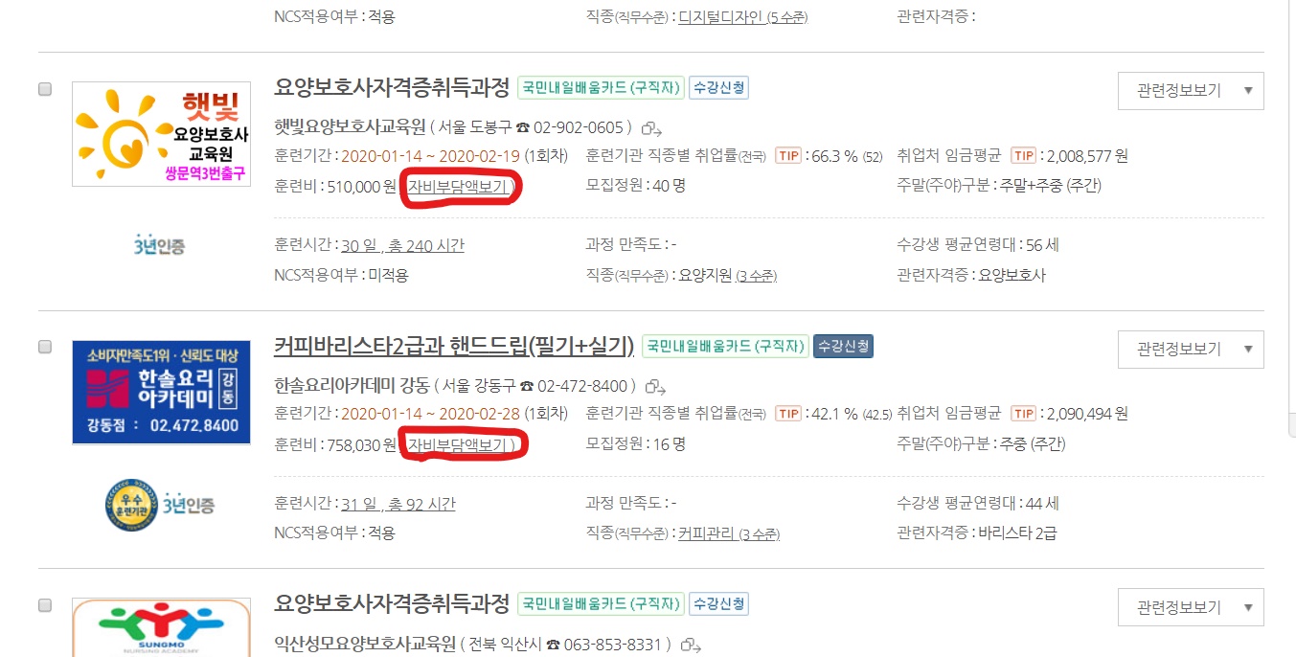The height and width of the screenshot is (657, 1296).
Task: Expand 관련정보보기 dropdown for 익산성모 course
Action: point(1191,608)
